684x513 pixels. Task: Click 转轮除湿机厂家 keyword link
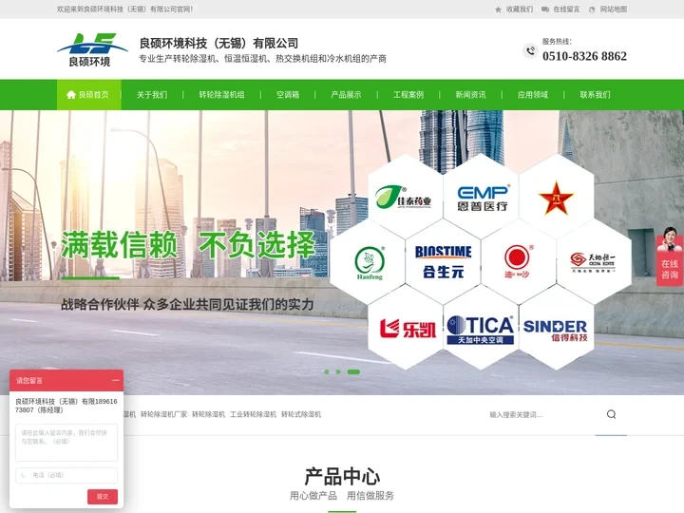[x=163, y=414]
